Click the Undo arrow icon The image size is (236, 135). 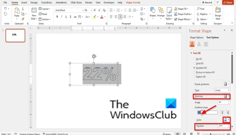pyautogui.click(x=6, y=9)
